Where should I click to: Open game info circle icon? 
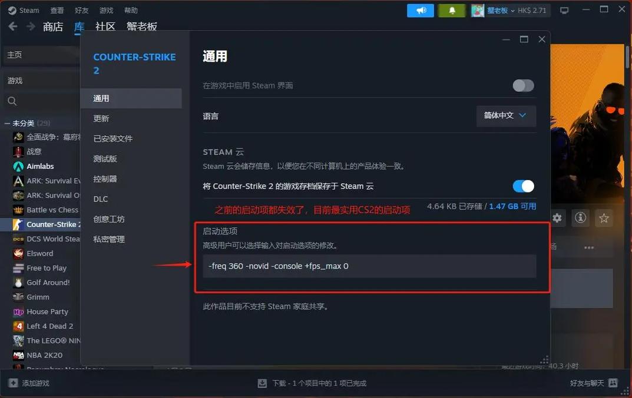coord(580,218)
